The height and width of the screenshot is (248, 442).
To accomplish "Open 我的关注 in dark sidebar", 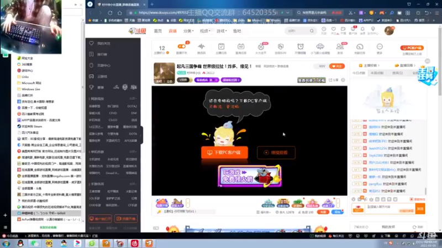I will pos(104,44).
